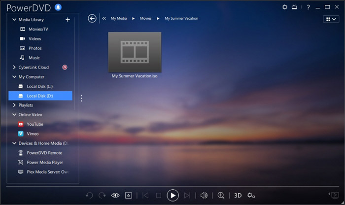Switch to TV mode icon

294,7
